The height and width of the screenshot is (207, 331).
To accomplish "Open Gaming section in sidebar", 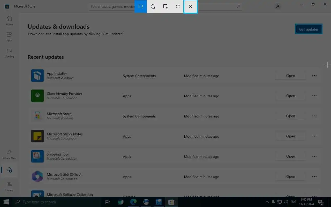I will [9, 53].
